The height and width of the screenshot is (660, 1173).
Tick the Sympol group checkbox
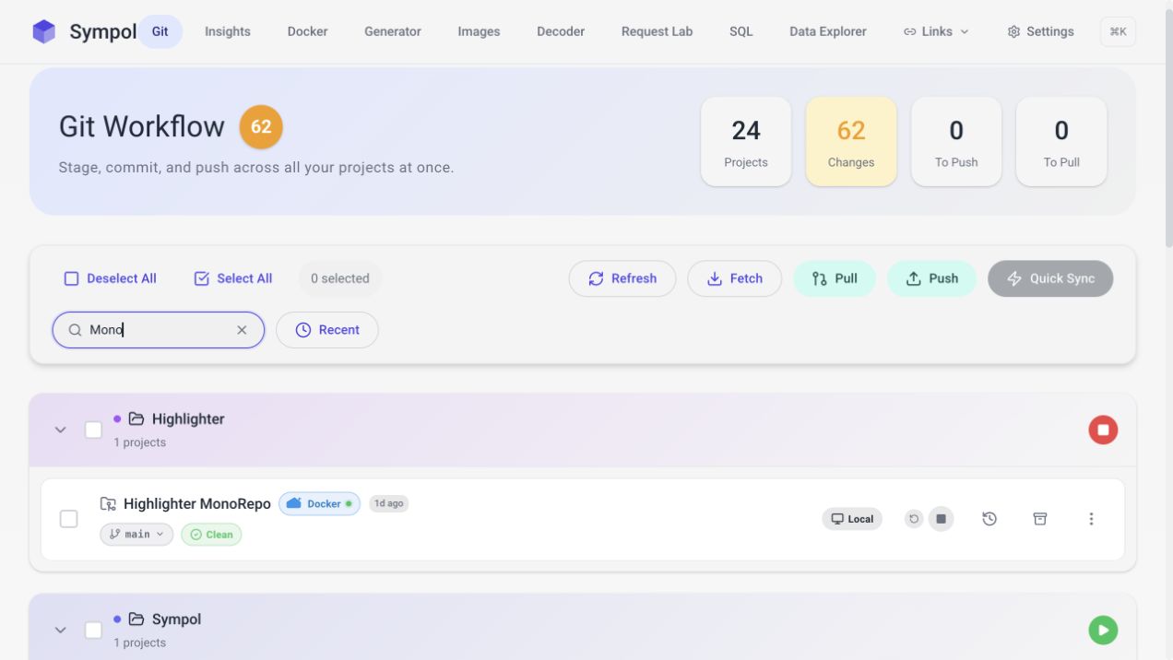pyautogui.click(x=93, y=631)
